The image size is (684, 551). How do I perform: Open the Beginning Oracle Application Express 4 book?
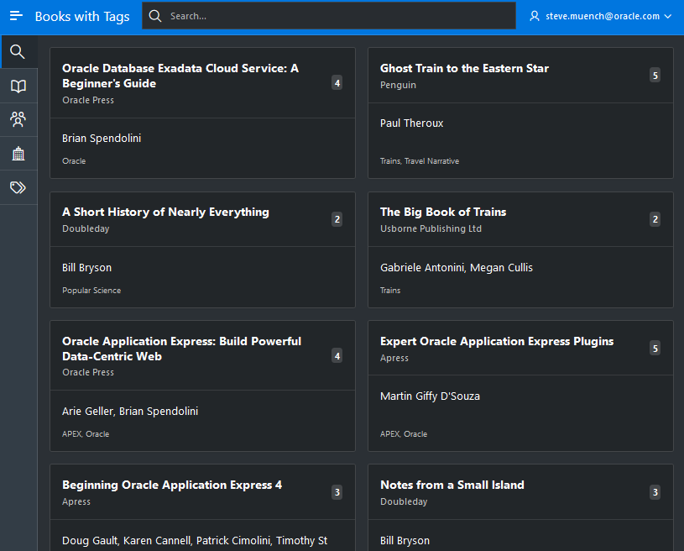[x=172, y=485]
